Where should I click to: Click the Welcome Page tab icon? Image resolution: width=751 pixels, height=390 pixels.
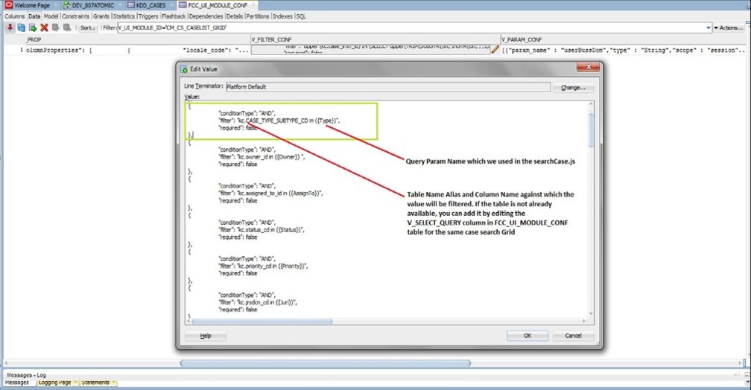coord(8,4)
